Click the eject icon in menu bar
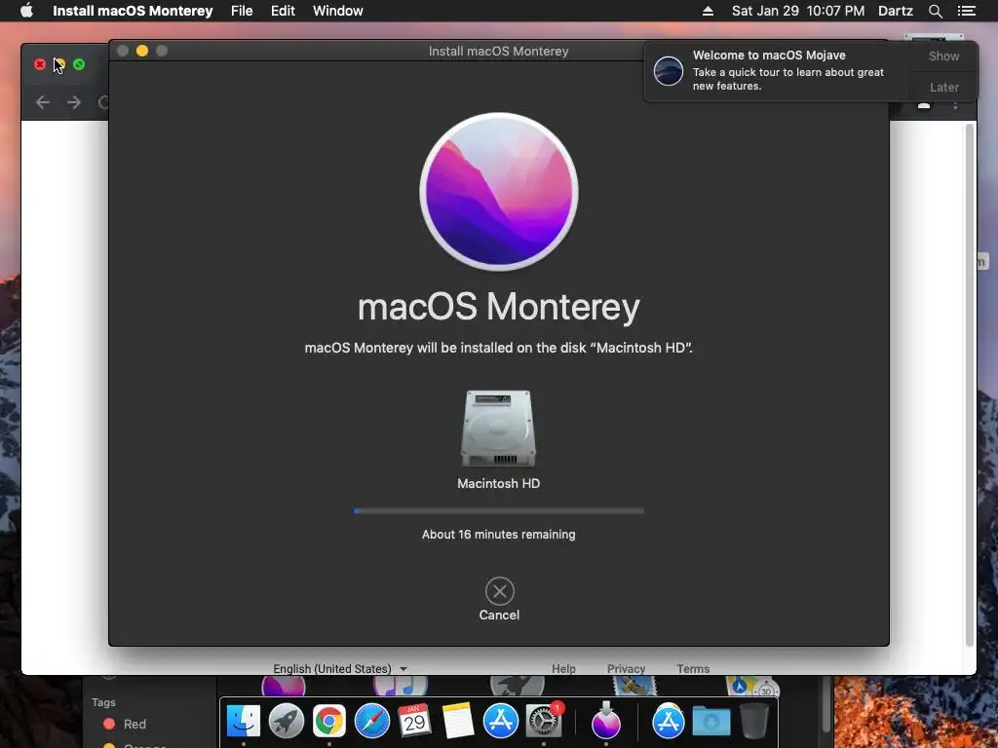The width and height of the screenshot is (998, 748). 708,11
